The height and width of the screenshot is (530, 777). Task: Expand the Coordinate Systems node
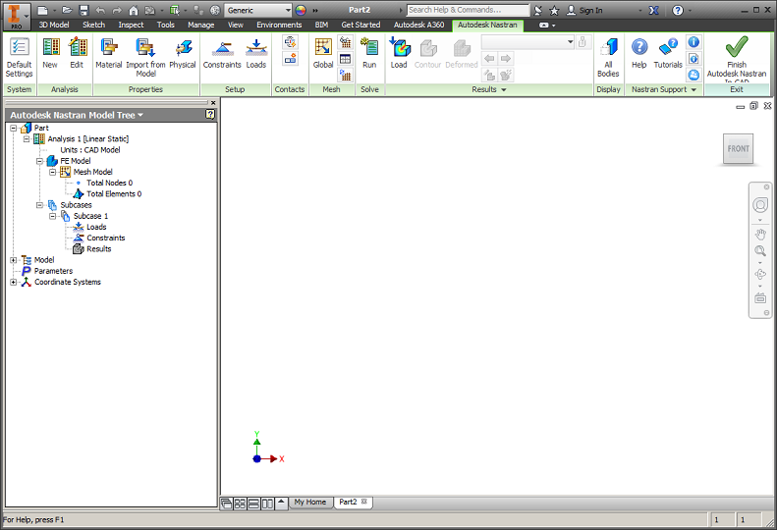click(14, 282)
